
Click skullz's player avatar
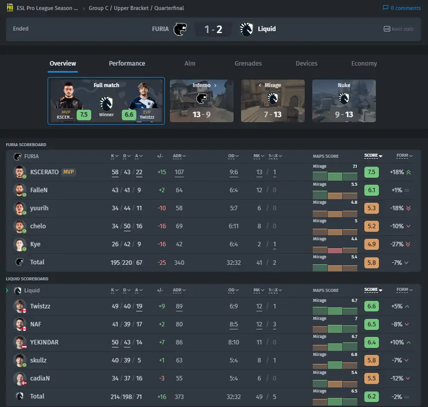(x=20, y=360)
